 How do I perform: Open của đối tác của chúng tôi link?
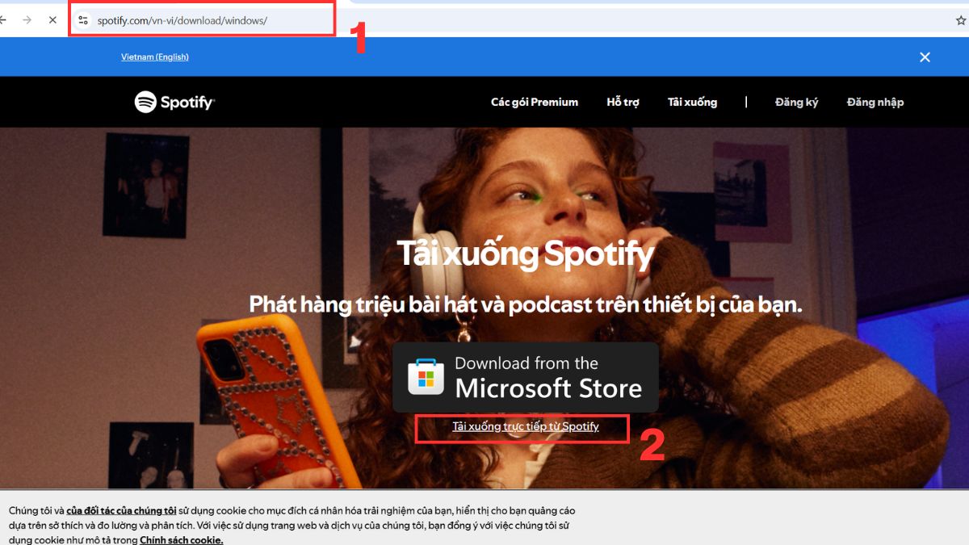(121, 510)
